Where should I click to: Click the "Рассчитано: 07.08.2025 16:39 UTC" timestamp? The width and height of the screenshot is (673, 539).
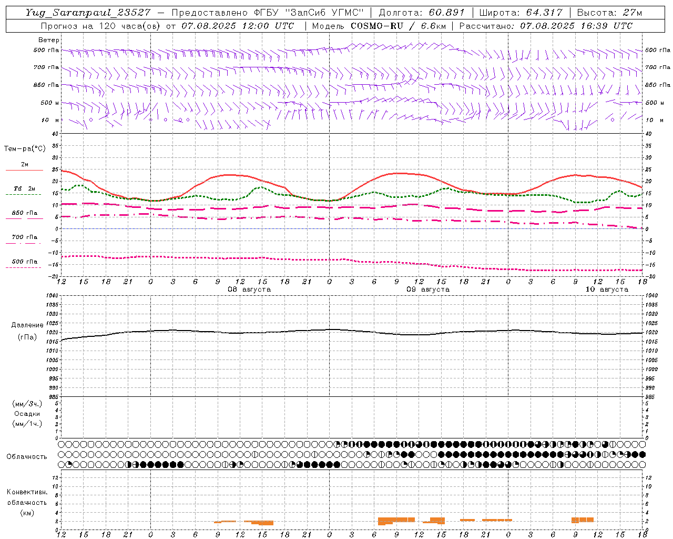546,26
